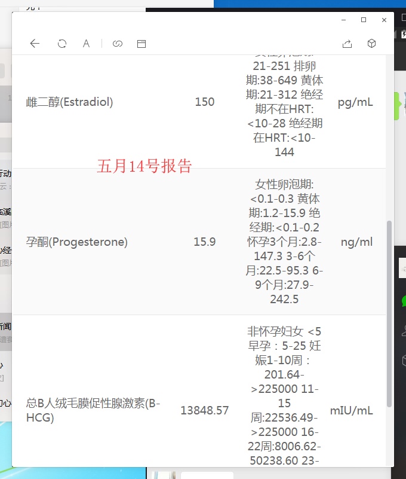
Task: Click the Estradiol result value 150
Action: [205, 102]
